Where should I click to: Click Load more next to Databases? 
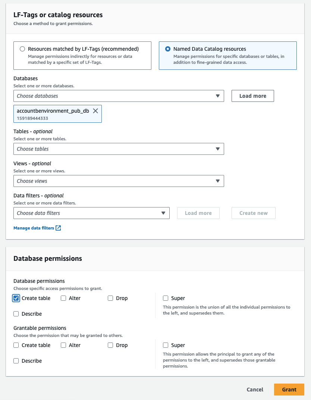253,96
